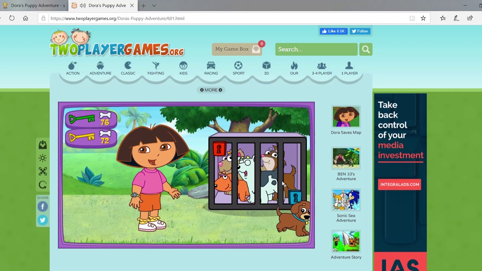Open the INTEGRALADS.COM ad button
The width and height of the screenshot is (482, 271).
point(400,184)
